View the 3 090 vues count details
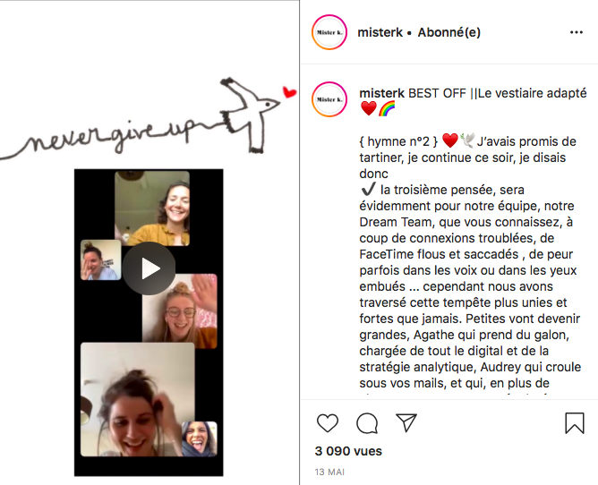598x485 pixels. (x=348, y=451)
